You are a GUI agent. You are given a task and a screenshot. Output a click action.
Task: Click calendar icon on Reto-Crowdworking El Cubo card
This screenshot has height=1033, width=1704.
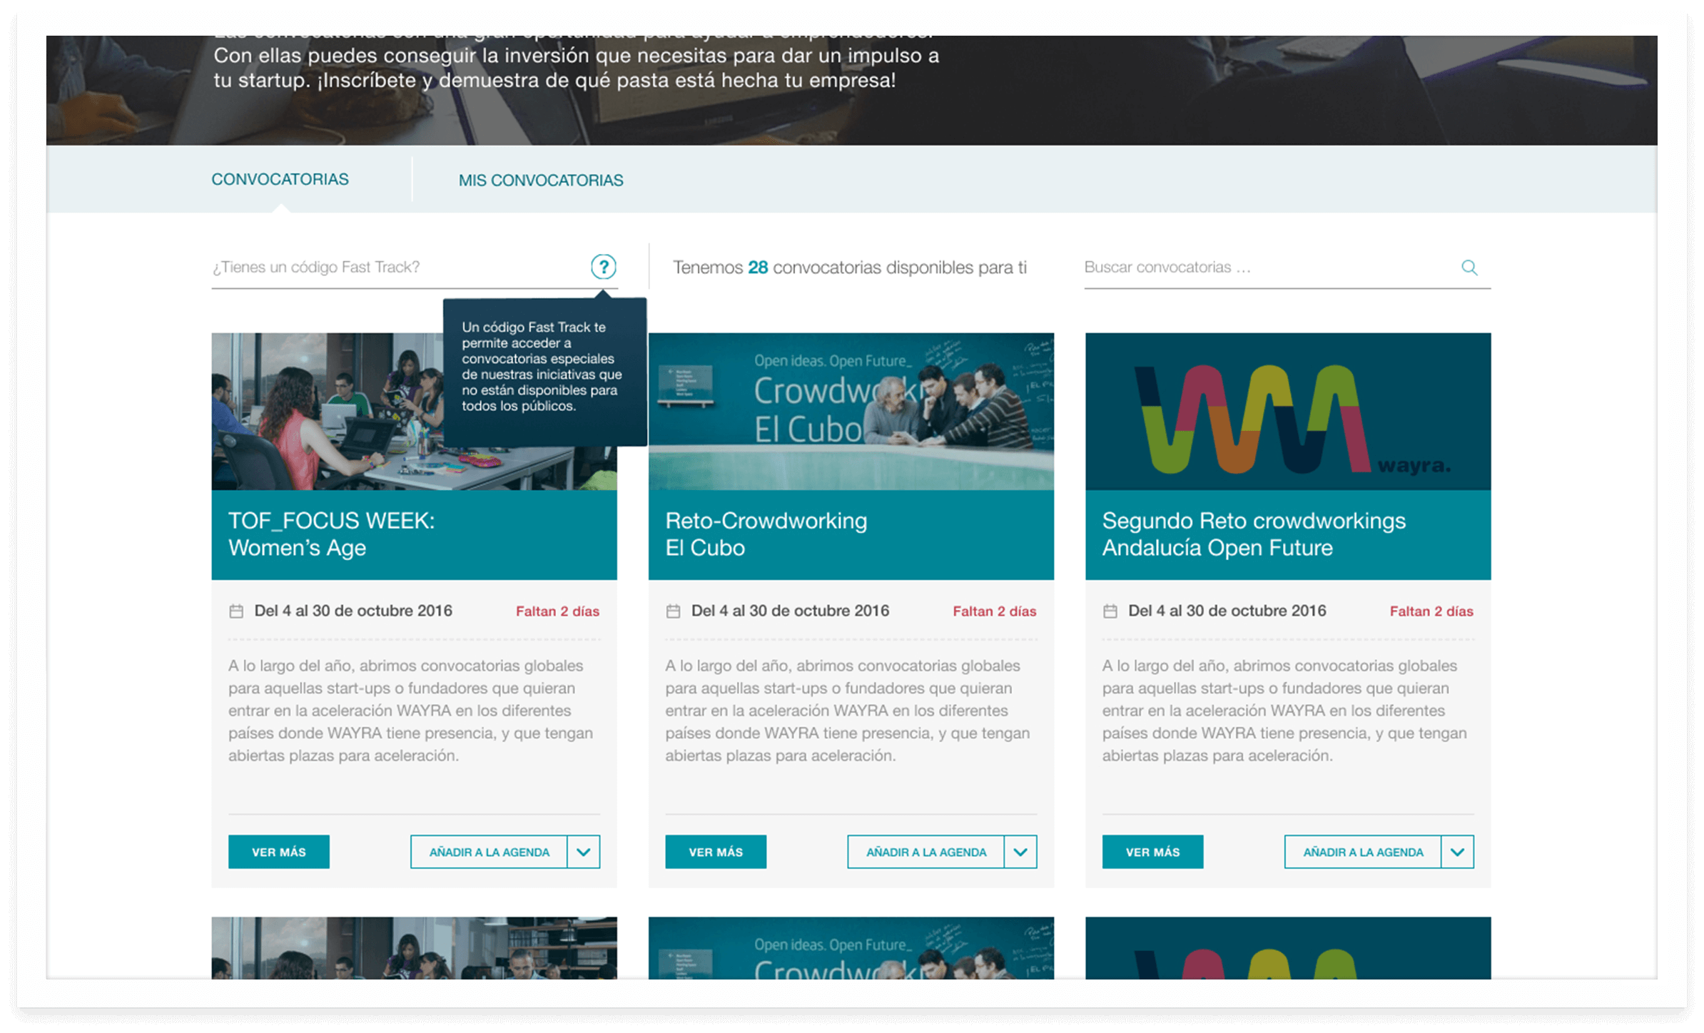[x=673, y=611]
